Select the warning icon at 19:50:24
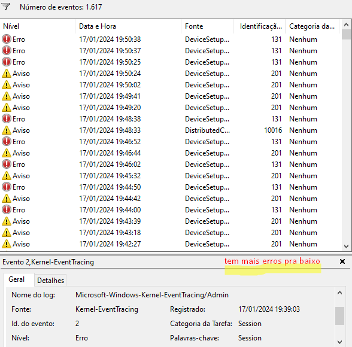 7,74
